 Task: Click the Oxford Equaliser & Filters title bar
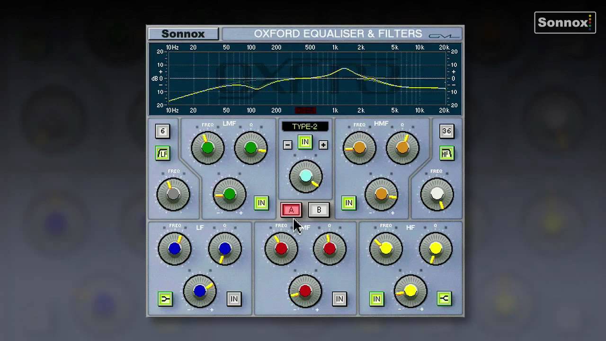click(x=342, y=34)
